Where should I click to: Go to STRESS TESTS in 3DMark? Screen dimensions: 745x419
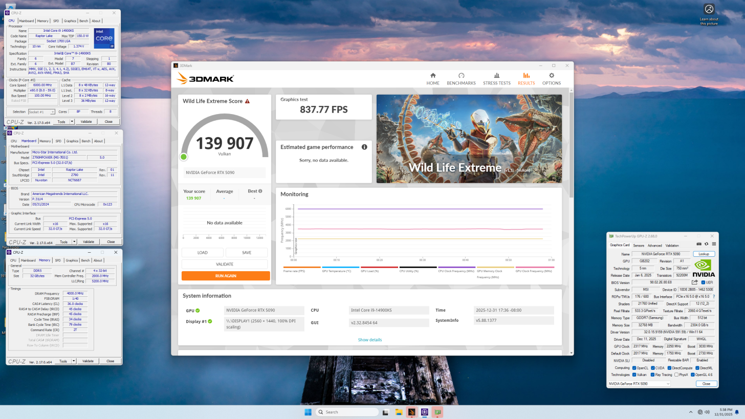tap(496, 79)
